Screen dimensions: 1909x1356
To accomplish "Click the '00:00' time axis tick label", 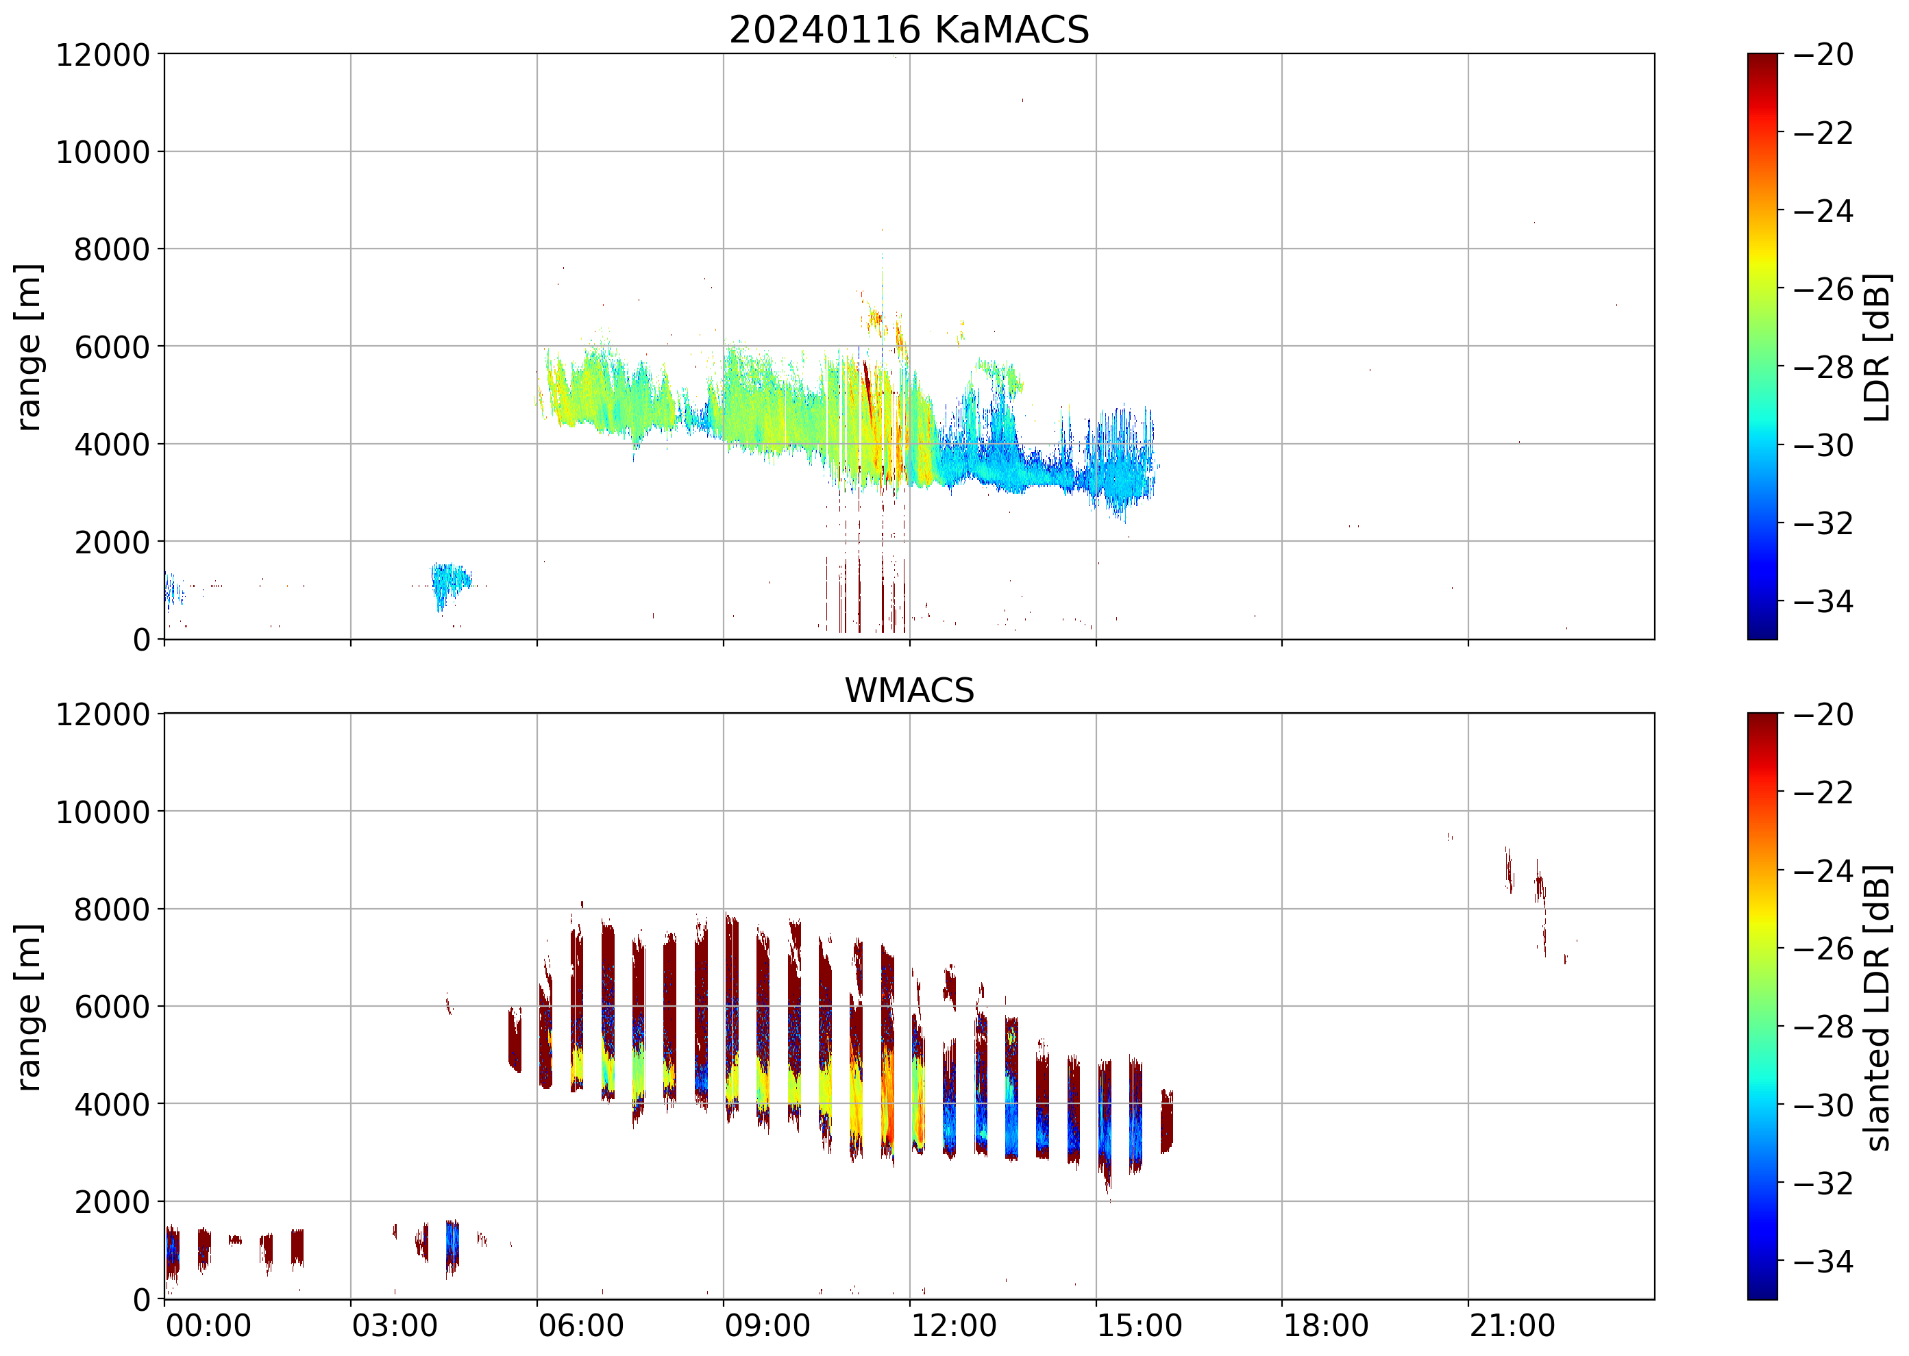I will [x=208, y=1325].
